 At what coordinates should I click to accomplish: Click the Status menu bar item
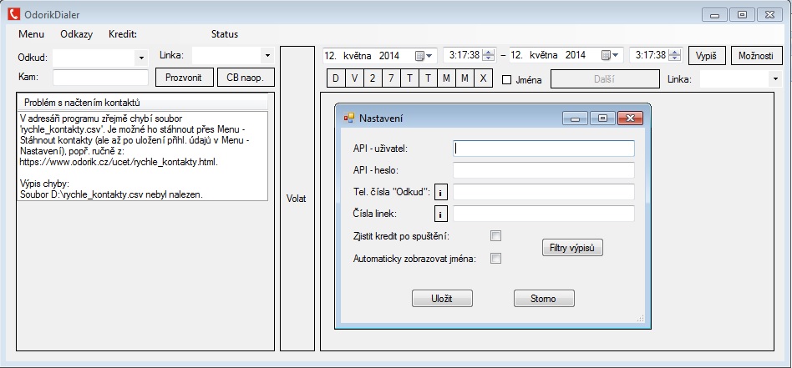[224, 34]
